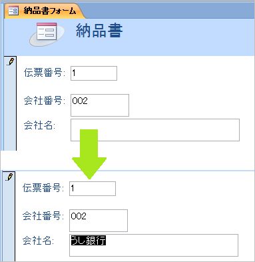This screenshot has height=262, width=255.
Task: Click the large form logo beside the 納品書 title
Action: [x=47, y=34]
